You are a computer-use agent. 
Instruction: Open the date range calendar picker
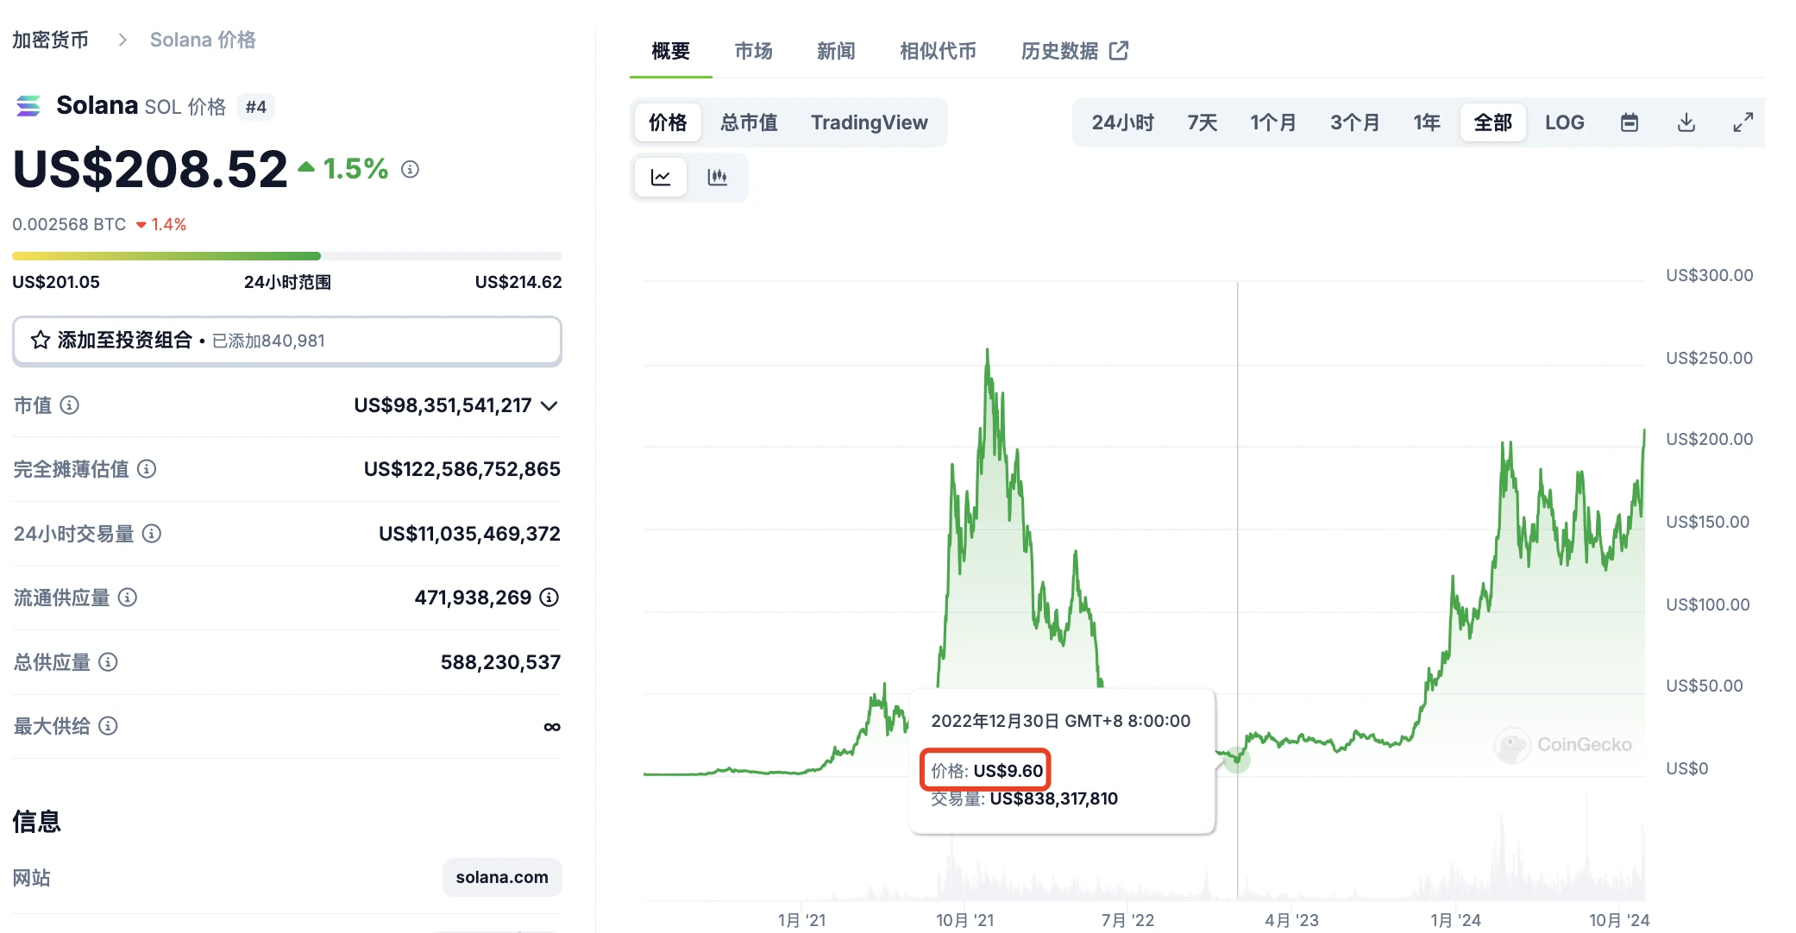tap(1630, 122)
